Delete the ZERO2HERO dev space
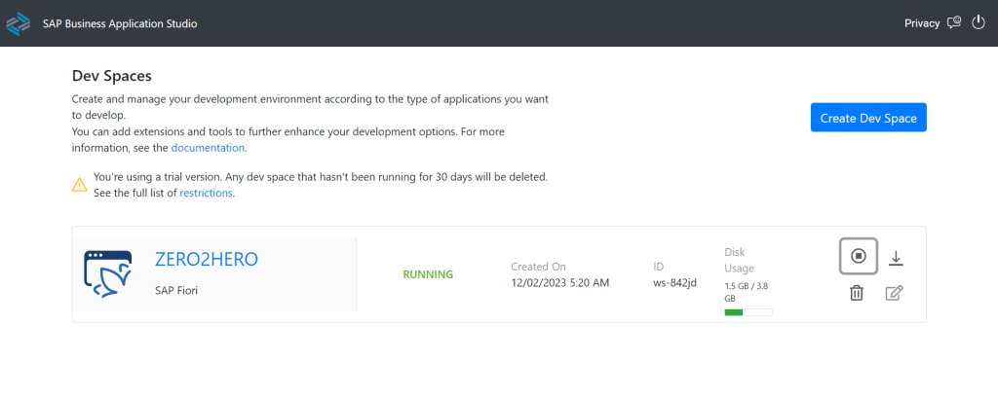998x396 pixels. pos(857,292)
